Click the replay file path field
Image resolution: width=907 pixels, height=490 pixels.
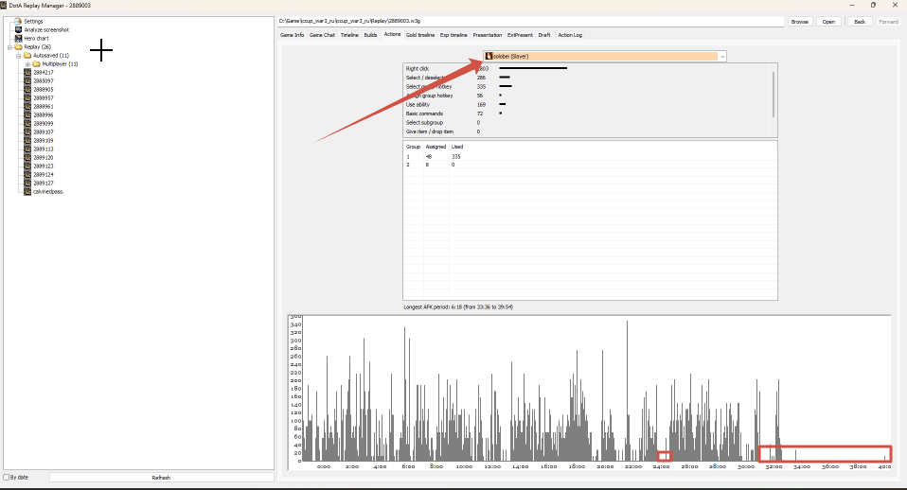click(x=530, y=21)
